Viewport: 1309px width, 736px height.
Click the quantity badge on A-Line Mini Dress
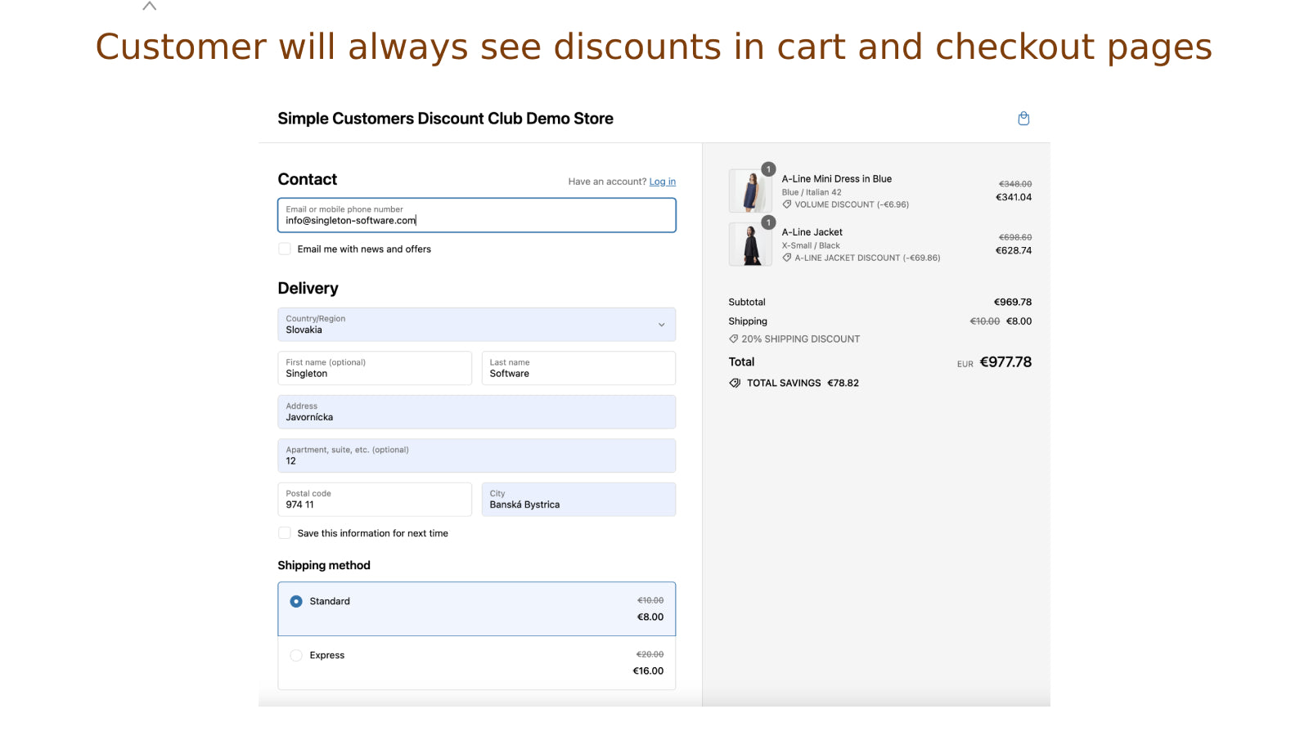coord(768,169)
